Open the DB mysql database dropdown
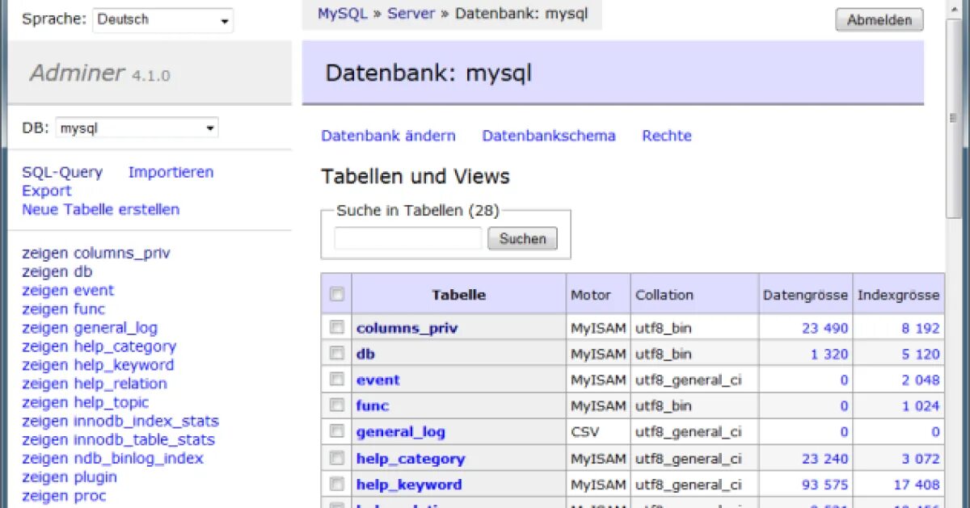The image size is (970, 508). (x=137, y=128)
